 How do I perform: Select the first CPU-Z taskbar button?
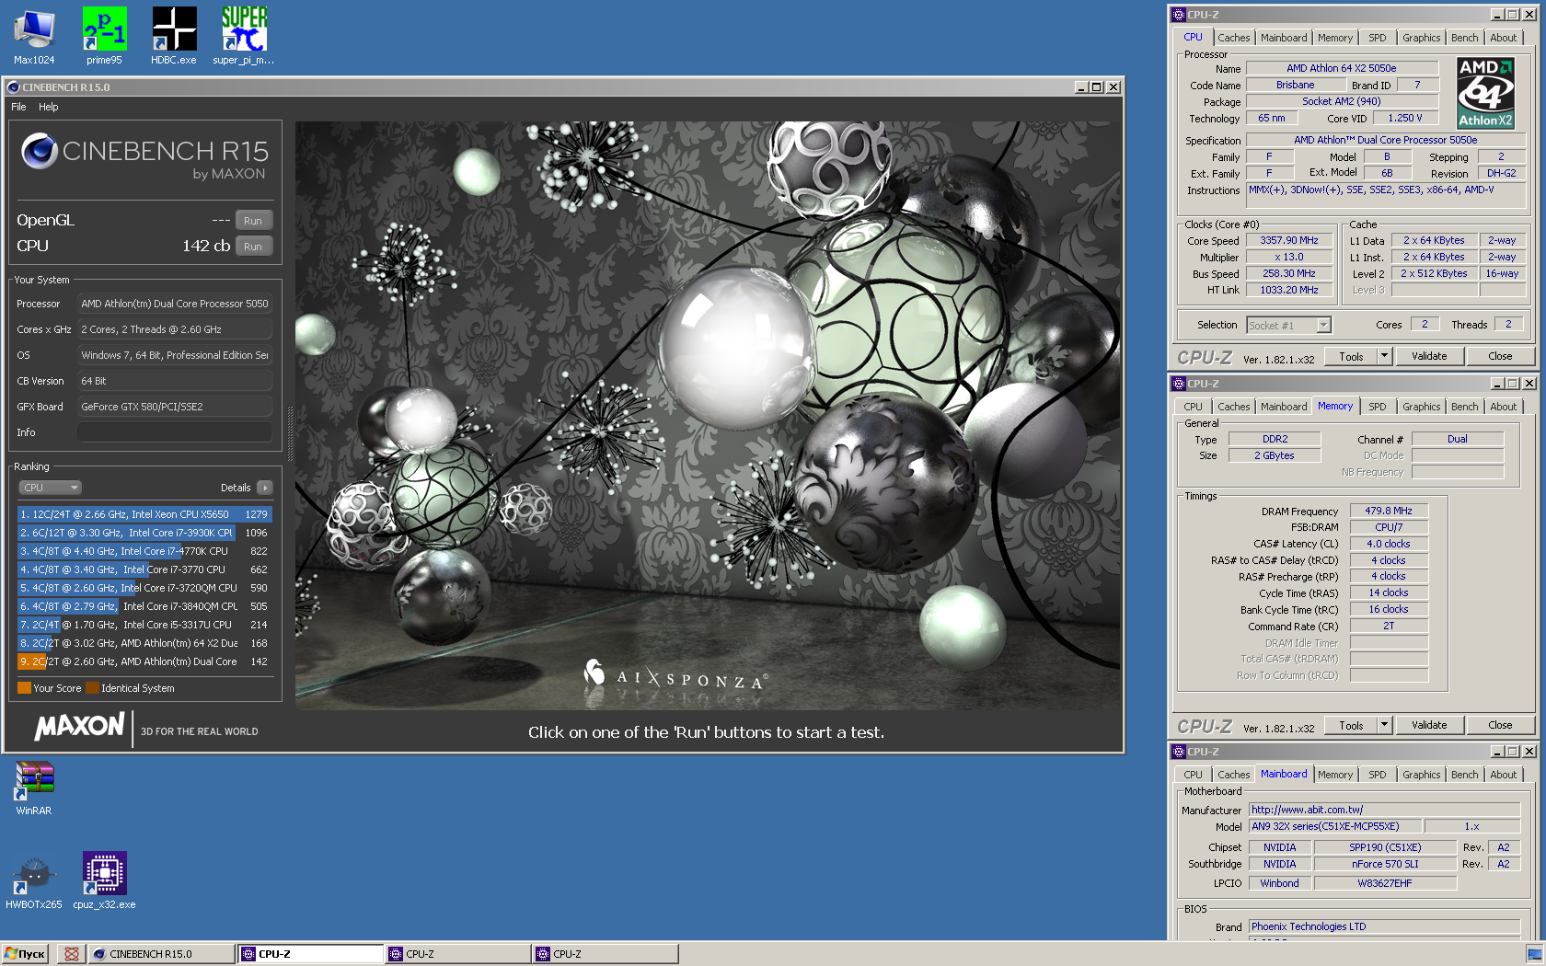310,954
